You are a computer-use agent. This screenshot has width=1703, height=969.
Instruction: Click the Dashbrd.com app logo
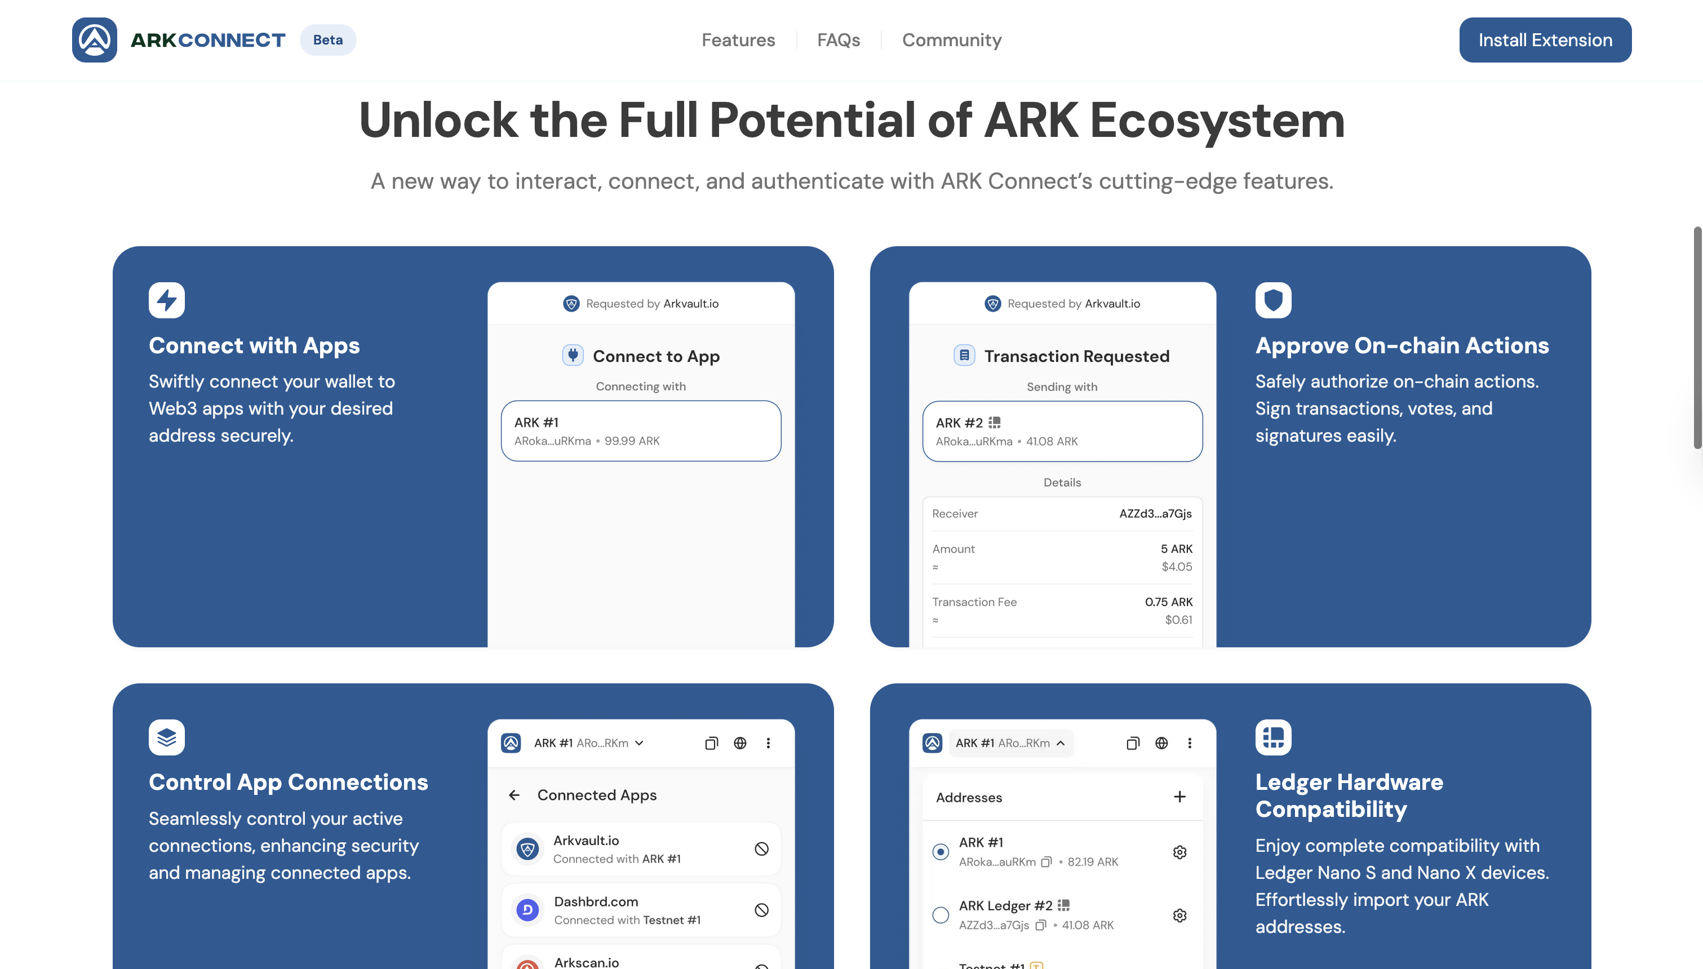(527, 910)
